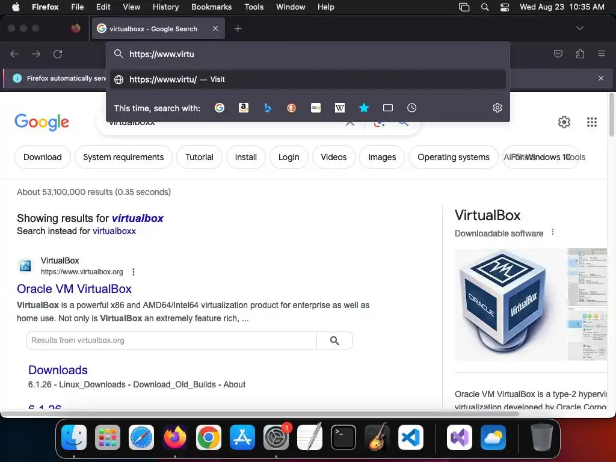Click the Results from virtualbox.org search field
The height and width of the screenshot is (462, 616).
point(171,340)
